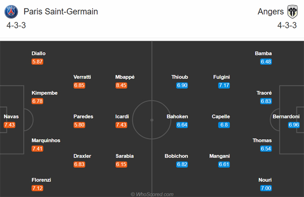Image resolution: width=304 pixels, height=197 pixels.
Task: Click the Paris Saint-Germain club crest
Action: [x=11, y=12]
